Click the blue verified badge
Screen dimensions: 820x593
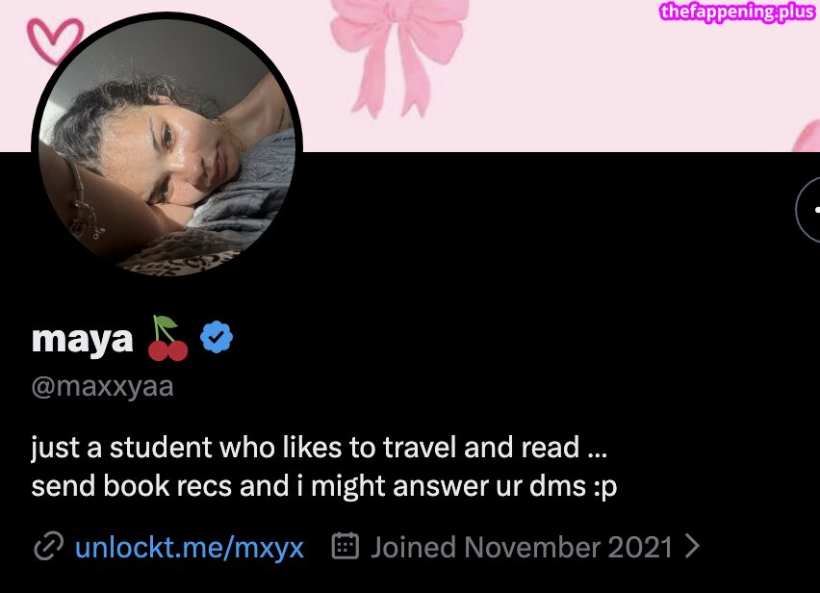coord(217,337)
